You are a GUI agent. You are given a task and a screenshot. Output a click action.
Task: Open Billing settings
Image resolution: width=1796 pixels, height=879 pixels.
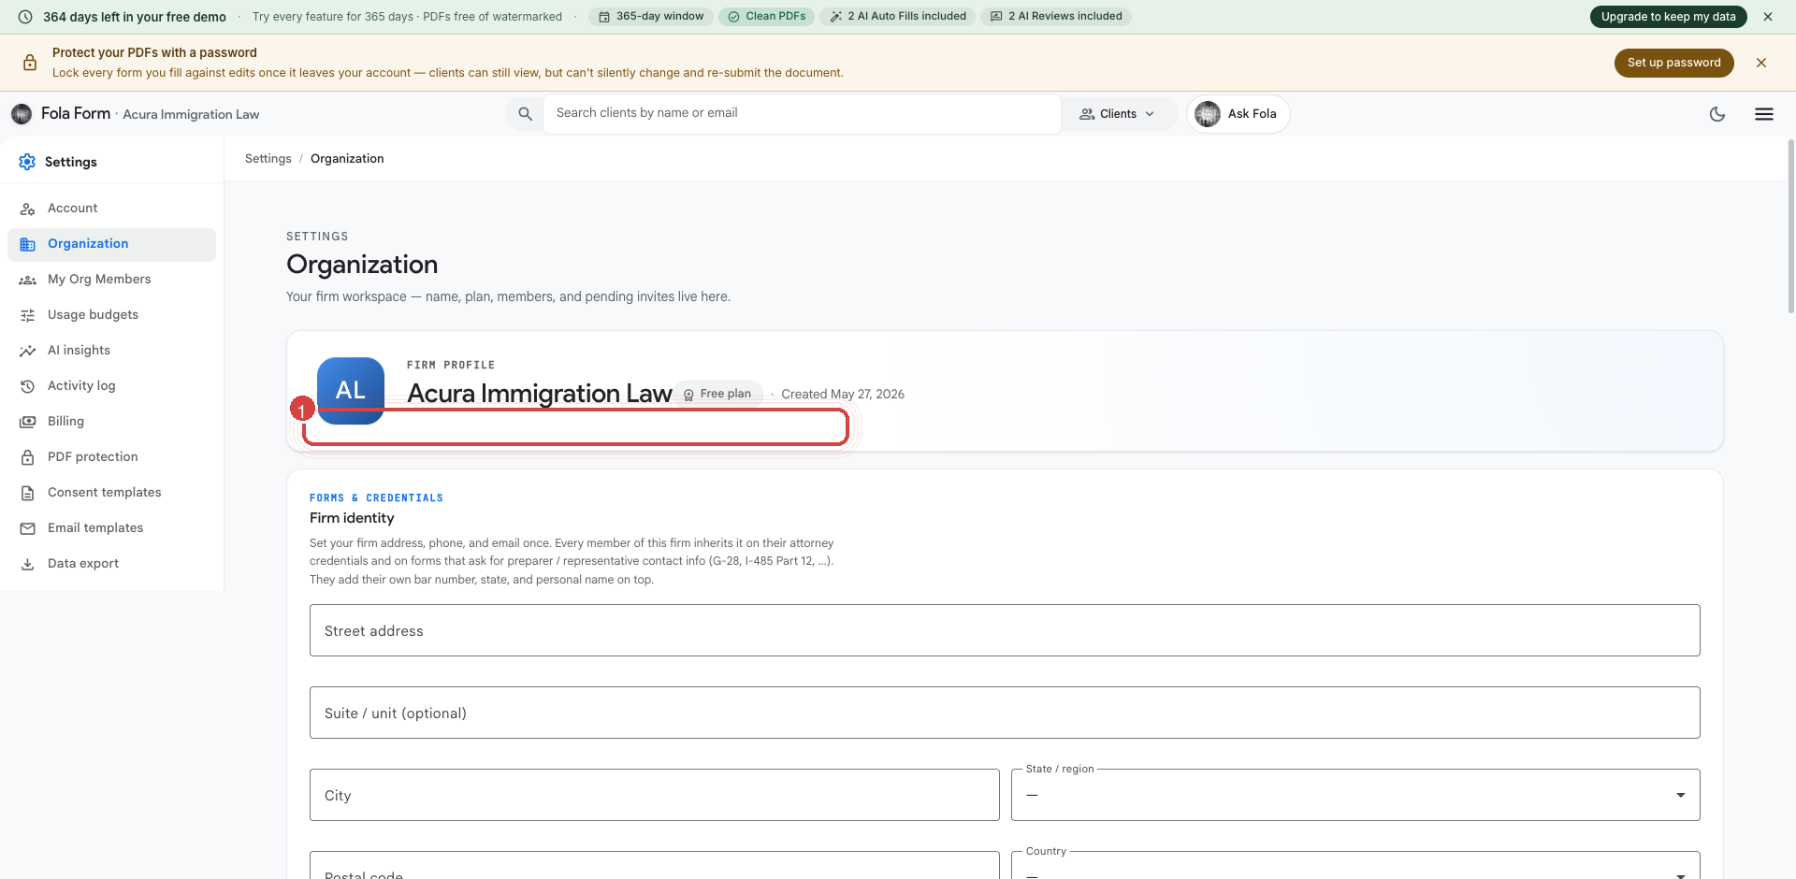111,422
